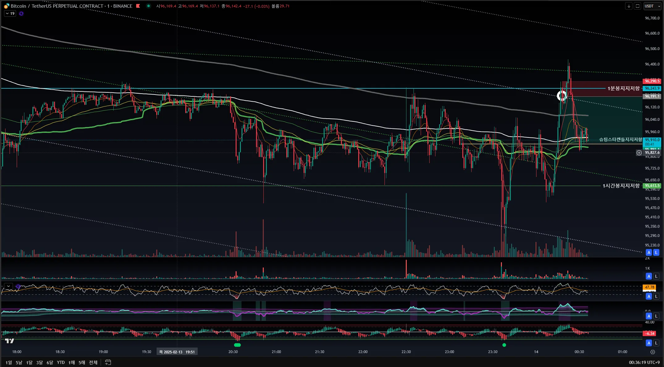Screen dimensions: 664x367
Task: Select the 3달 date range
Action: click(40, 362)
